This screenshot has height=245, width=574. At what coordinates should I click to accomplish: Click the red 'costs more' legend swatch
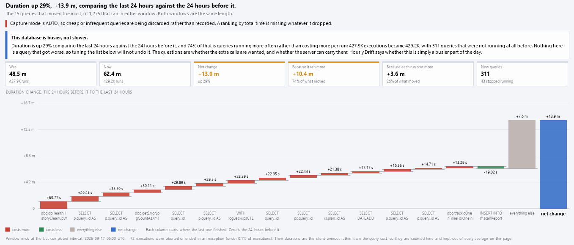(8, 230)
